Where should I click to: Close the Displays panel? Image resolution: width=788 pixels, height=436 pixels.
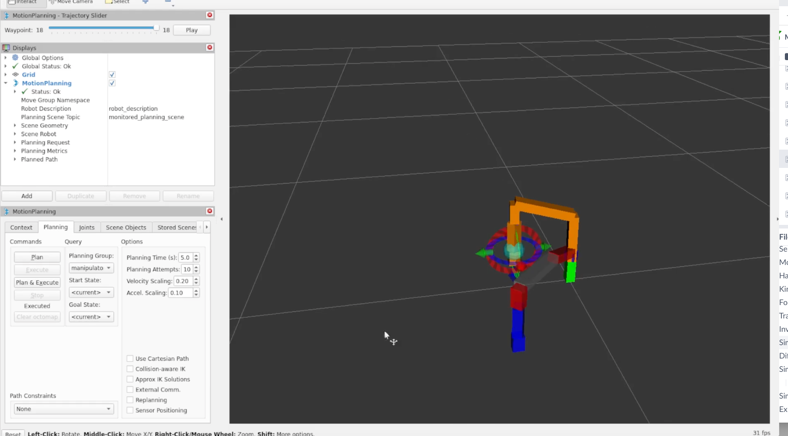[210, 48]
